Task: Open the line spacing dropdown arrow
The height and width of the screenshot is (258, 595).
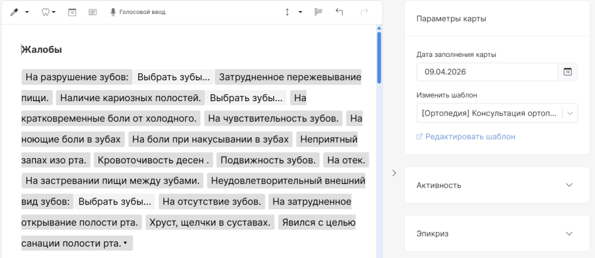Action: point(300,12)
